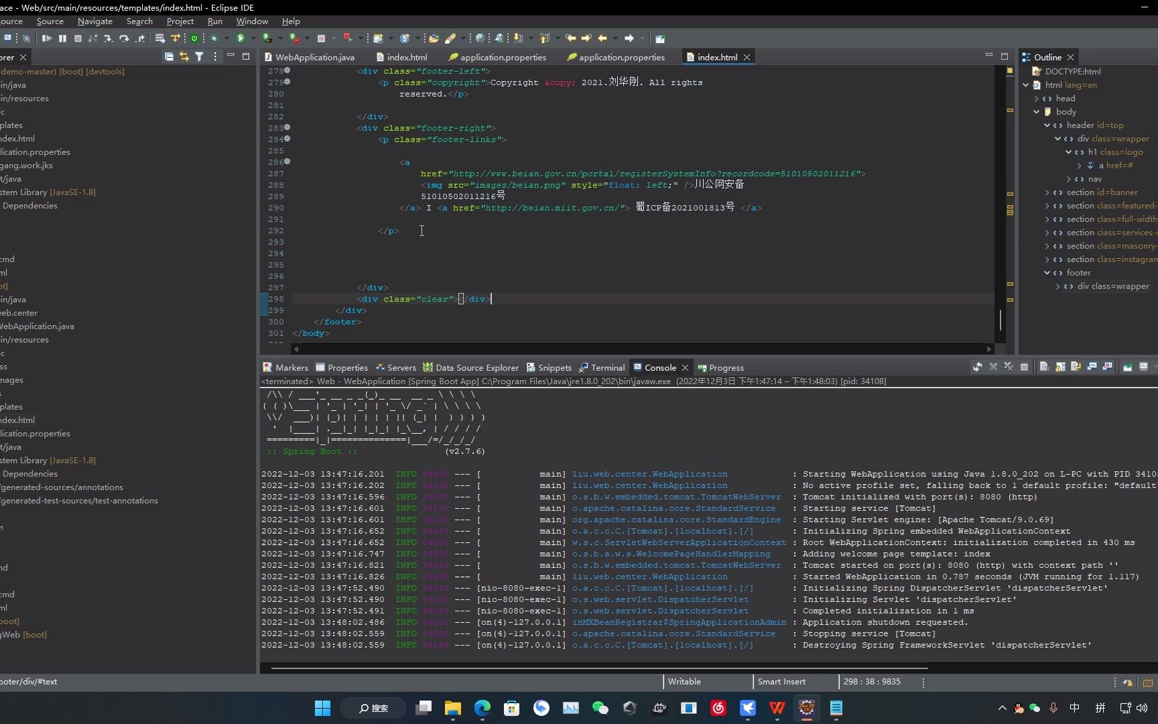Open the Window menu
The image size is (1158, 724).
click(252, 21)
